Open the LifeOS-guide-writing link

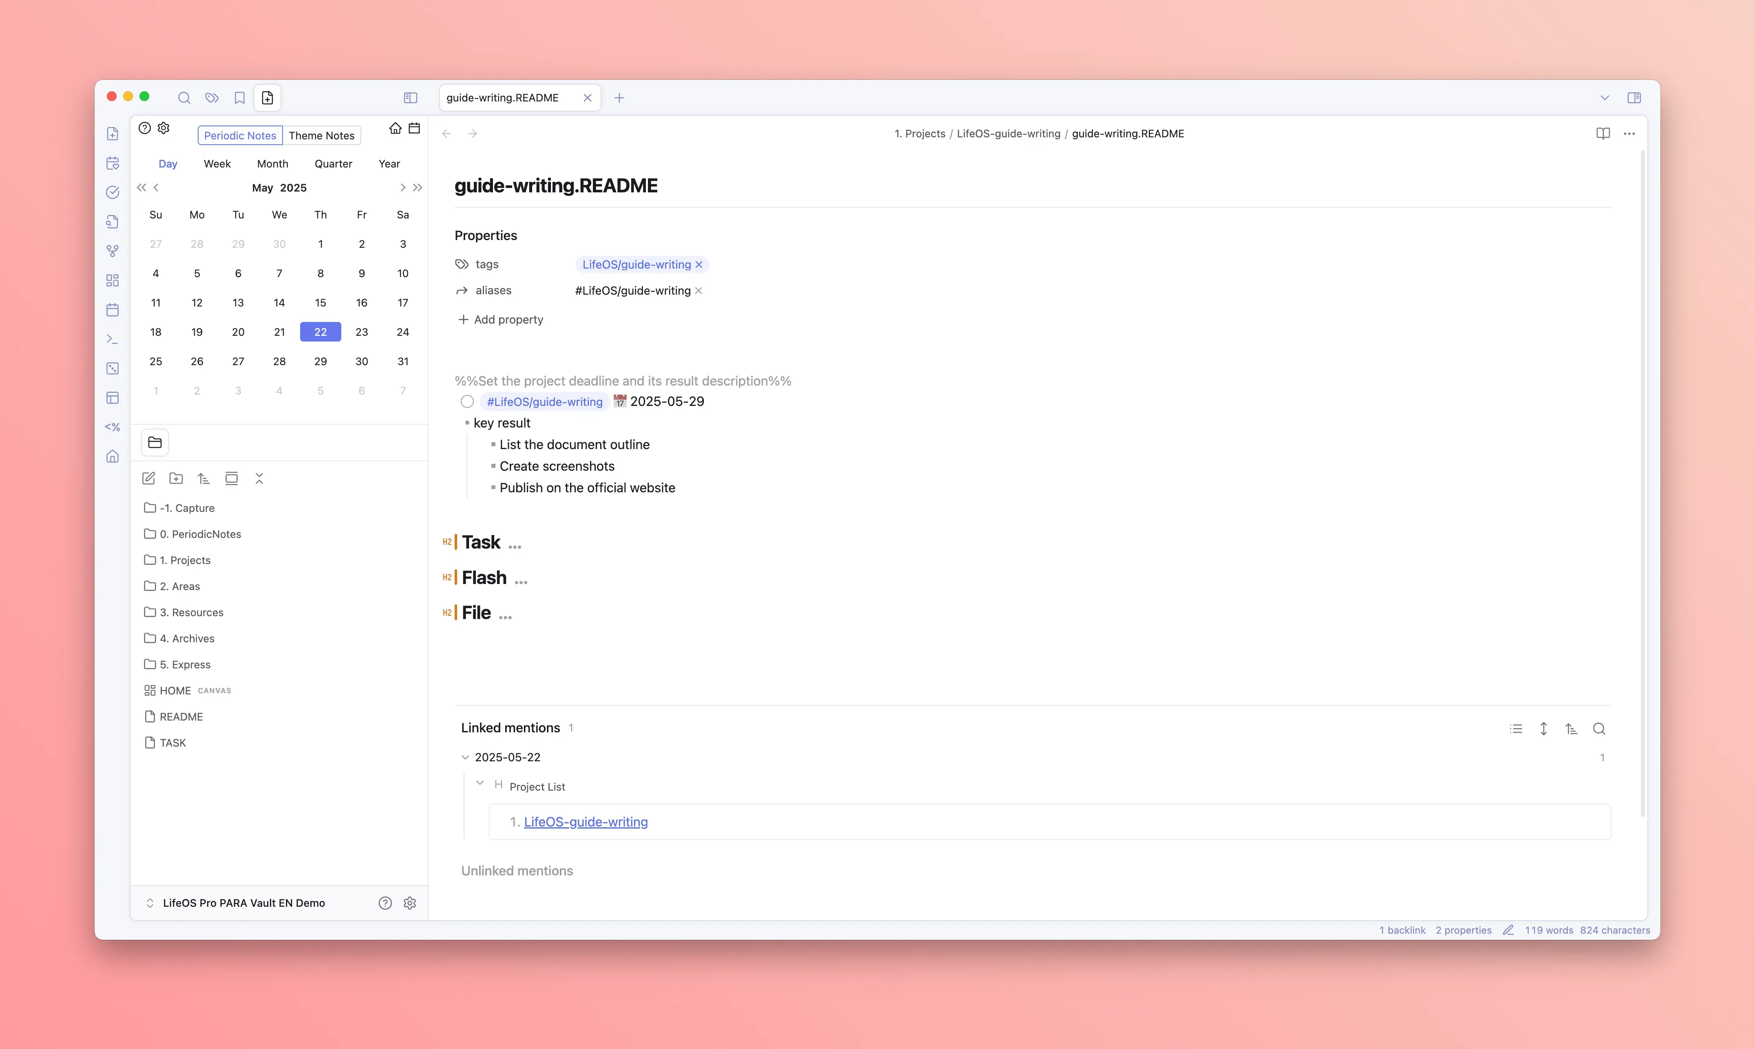[x=586, y=821]
